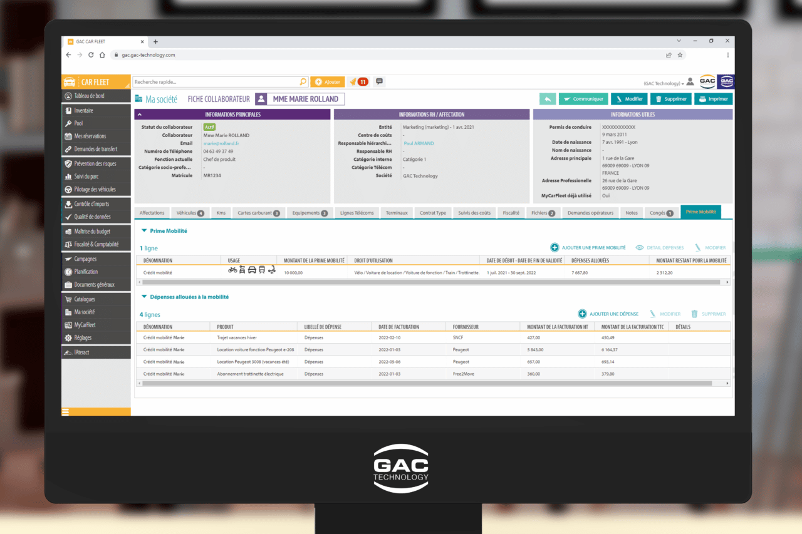The height and width of the screenshot is (534, 802).
Task: Click the Recherche rapide search field
Action: point(216,82)
